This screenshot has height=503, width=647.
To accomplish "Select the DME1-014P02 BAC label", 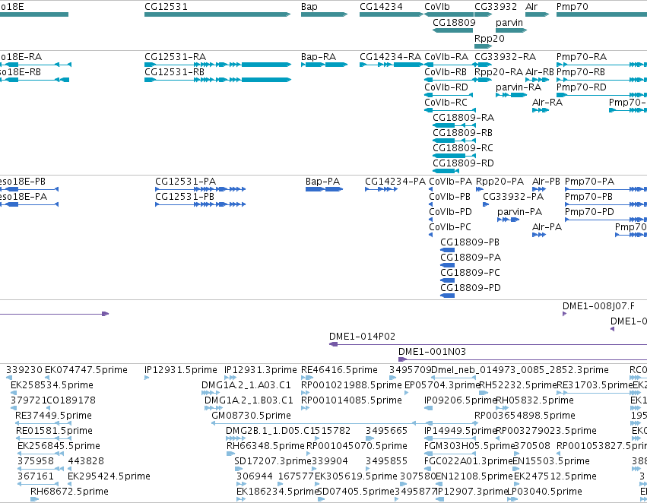I will [x=363, y=337].
